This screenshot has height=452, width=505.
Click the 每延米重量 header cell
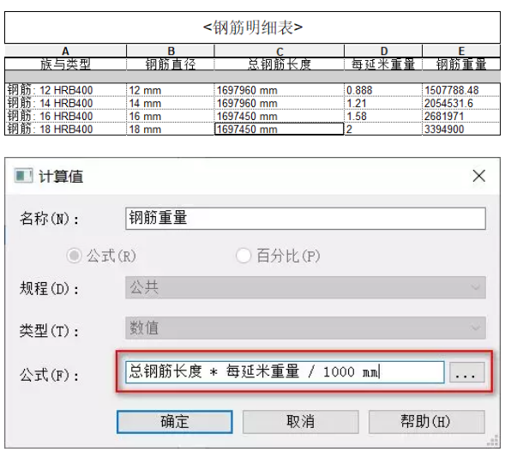383,64
